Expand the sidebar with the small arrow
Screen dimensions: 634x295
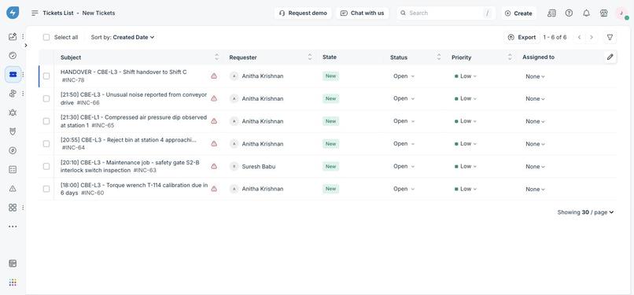point(26,46)
